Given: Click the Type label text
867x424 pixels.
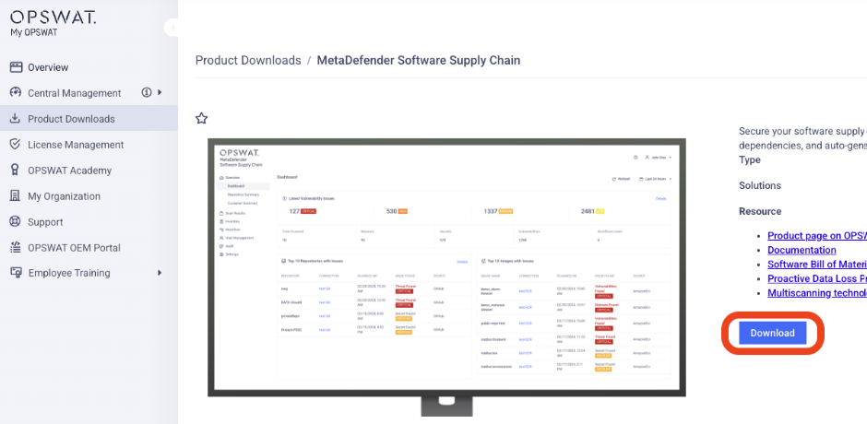Looking at the screenshot, I should tap(750, 159).
